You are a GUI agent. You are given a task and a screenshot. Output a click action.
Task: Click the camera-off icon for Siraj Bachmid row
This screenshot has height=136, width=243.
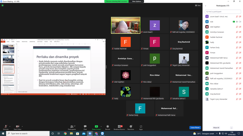click(240, 94)
